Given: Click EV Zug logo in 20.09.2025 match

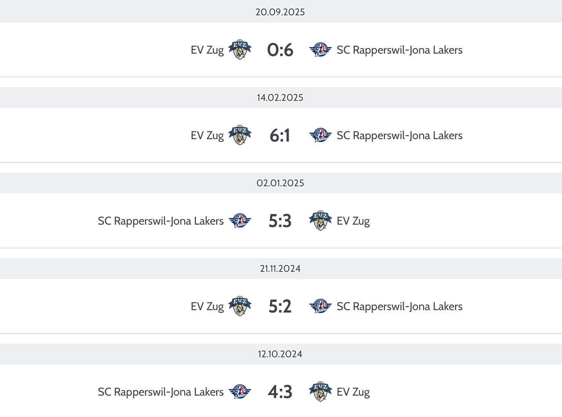Looking at the screenshot, I should pos(240,50).
